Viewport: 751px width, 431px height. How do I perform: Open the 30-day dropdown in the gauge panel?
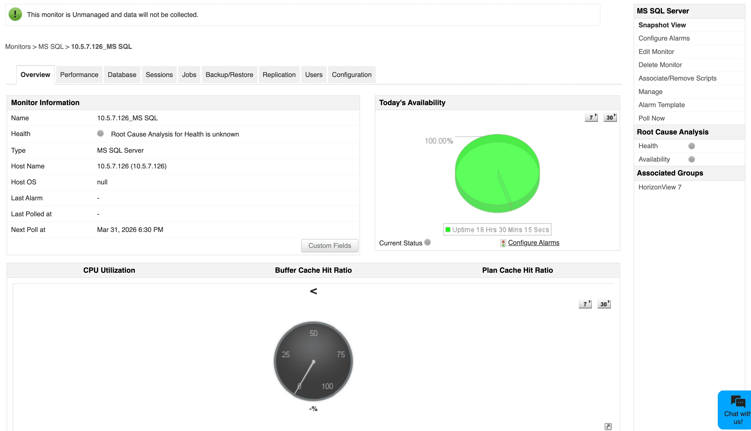click(604, 304)
